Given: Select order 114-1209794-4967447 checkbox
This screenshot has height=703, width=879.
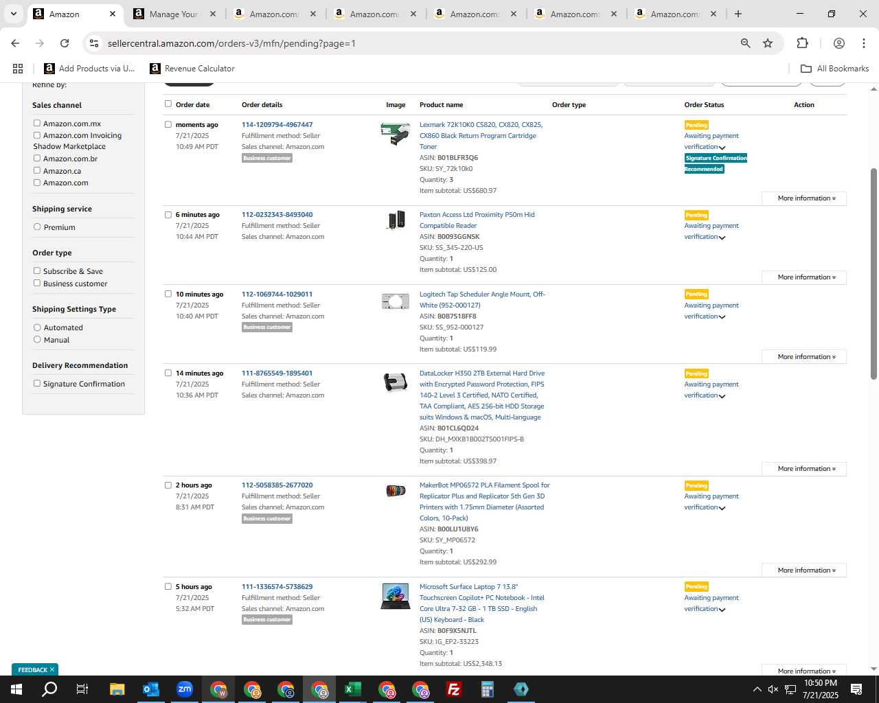Looking at the screenshot, I should (168, 124).
